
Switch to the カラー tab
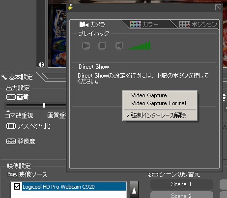tap(144, 25)
